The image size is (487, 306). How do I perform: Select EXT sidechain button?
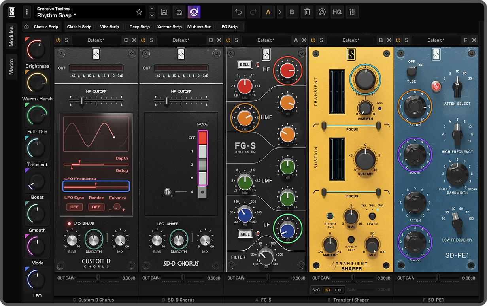(338, 290)
